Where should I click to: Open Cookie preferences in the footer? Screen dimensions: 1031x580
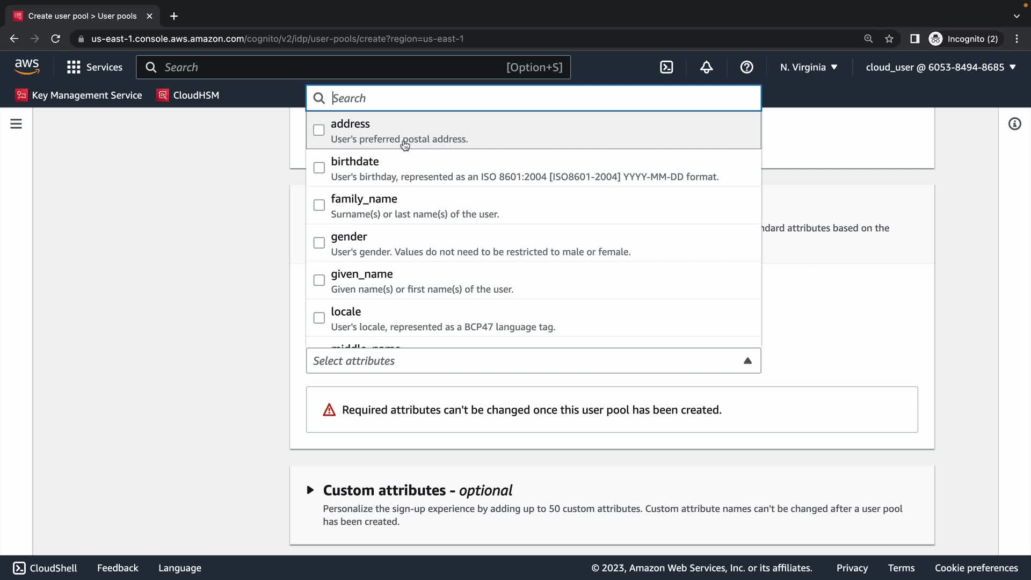click(976, 568)
